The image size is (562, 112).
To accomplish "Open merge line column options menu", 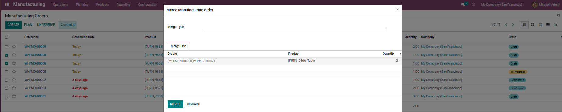I will tap(400, 54).
